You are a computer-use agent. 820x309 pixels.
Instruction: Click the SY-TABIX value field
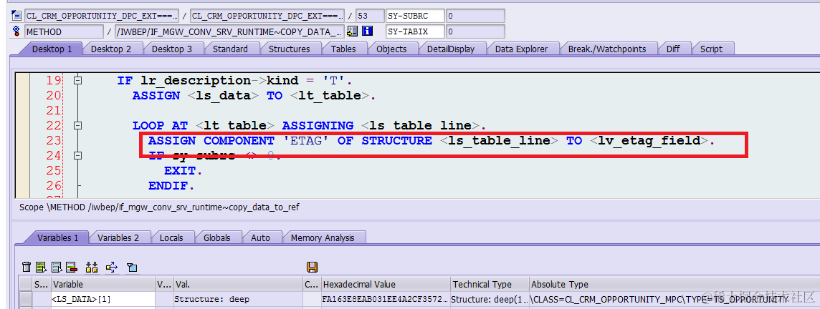[475, 31]
